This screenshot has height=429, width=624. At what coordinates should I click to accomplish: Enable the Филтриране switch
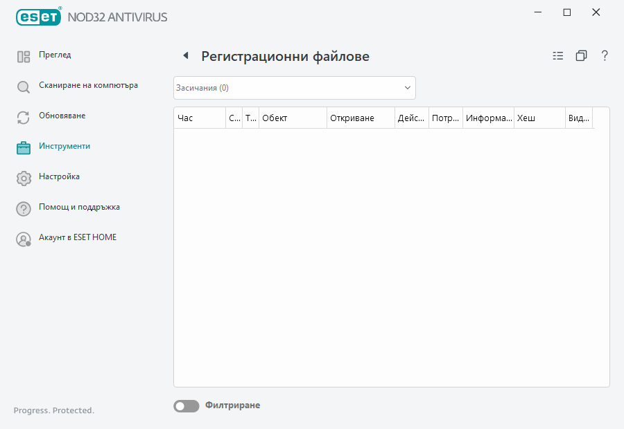pos(186,405)
